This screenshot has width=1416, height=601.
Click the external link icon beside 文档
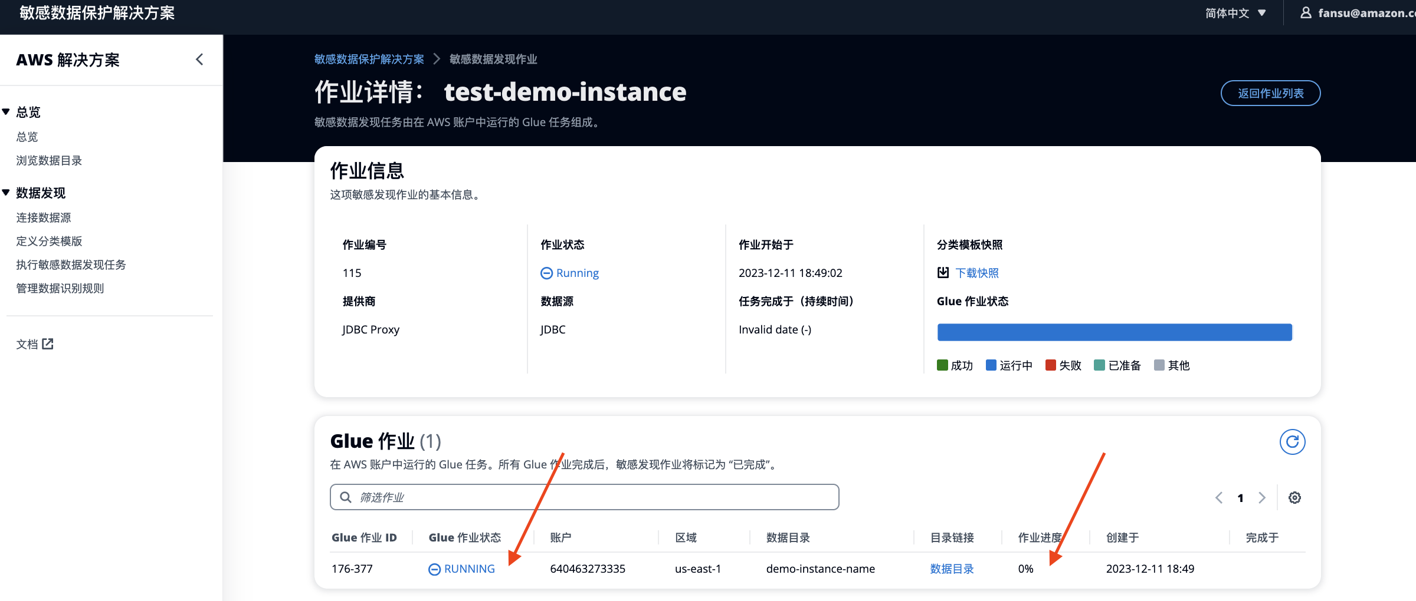48,344
